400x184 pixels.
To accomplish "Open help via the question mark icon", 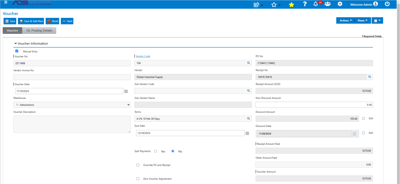I will tap(305, 4).
